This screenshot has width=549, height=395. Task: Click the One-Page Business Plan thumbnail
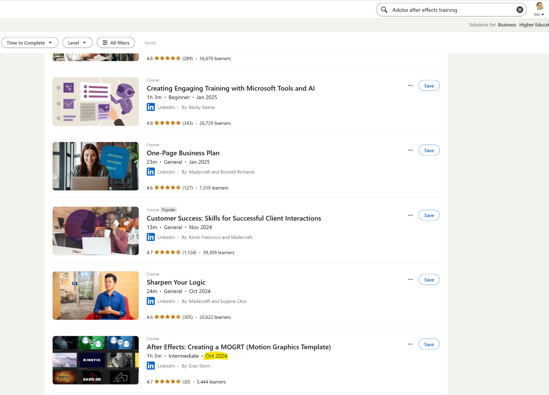point(96,166)
